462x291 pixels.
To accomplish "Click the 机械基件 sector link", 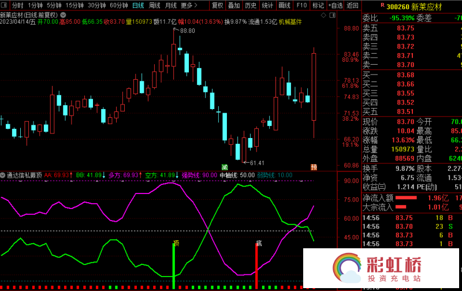I will (x=290, y=21).
